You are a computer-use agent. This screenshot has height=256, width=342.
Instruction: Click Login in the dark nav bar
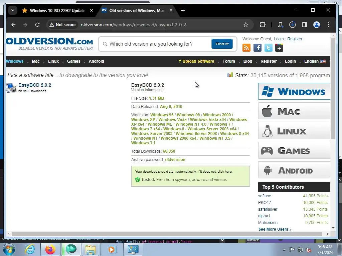point(290,61)
